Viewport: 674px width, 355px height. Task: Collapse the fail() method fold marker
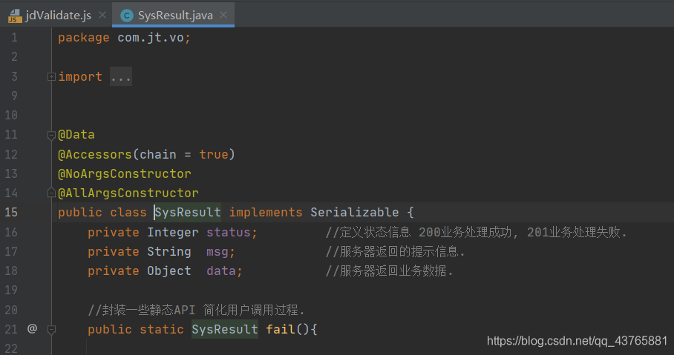tap(51, 330)
